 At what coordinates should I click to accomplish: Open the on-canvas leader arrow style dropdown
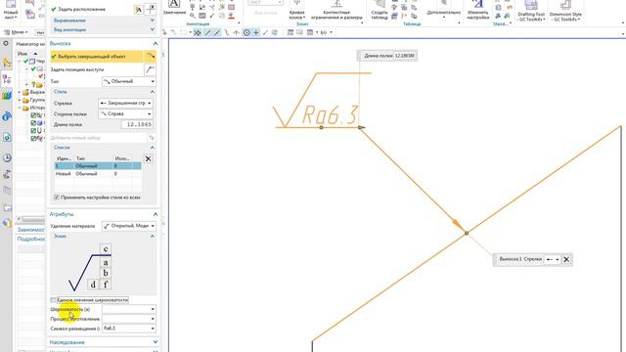pos(553,259)
